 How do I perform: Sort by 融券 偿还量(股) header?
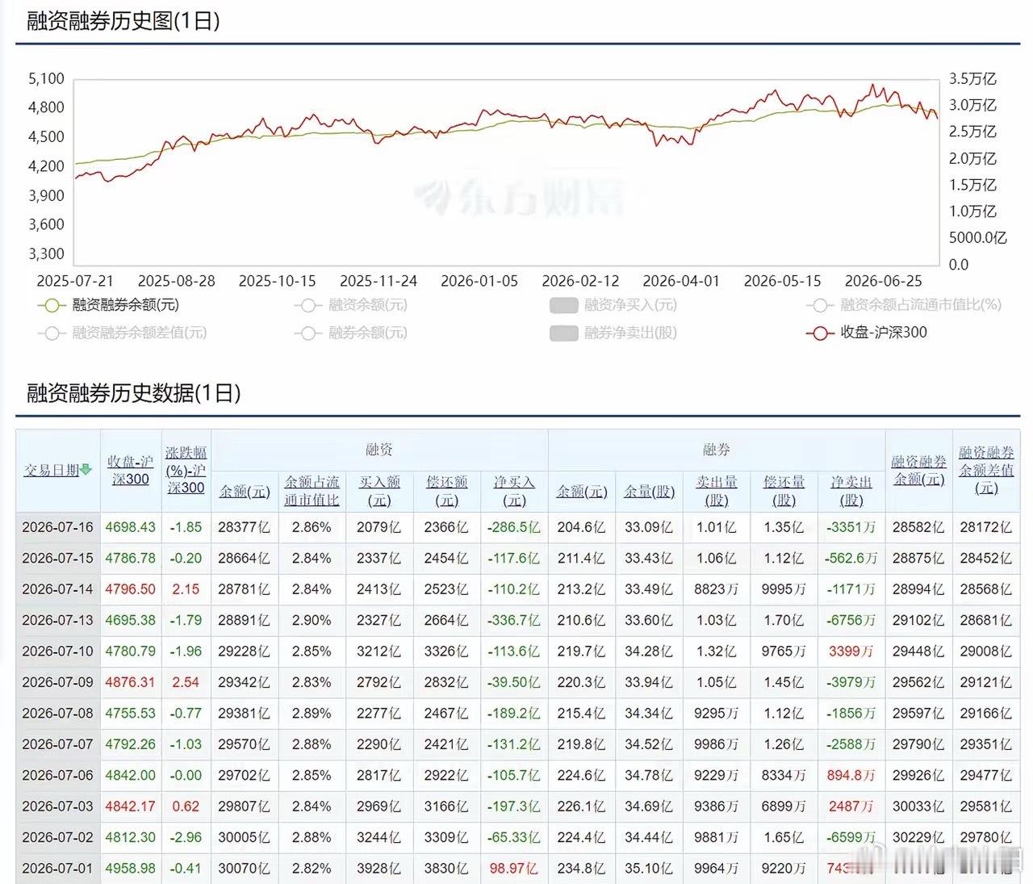pyautogui.click(x=784, y=492)
